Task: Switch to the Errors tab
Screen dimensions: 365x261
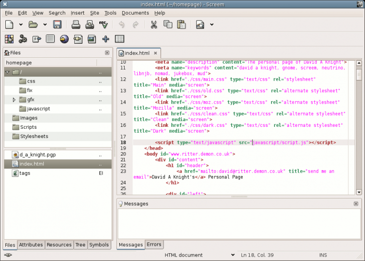Action: [x=154, y=244]
